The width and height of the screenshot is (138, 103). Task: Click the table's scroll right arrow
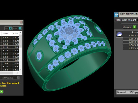click(17, 73)
